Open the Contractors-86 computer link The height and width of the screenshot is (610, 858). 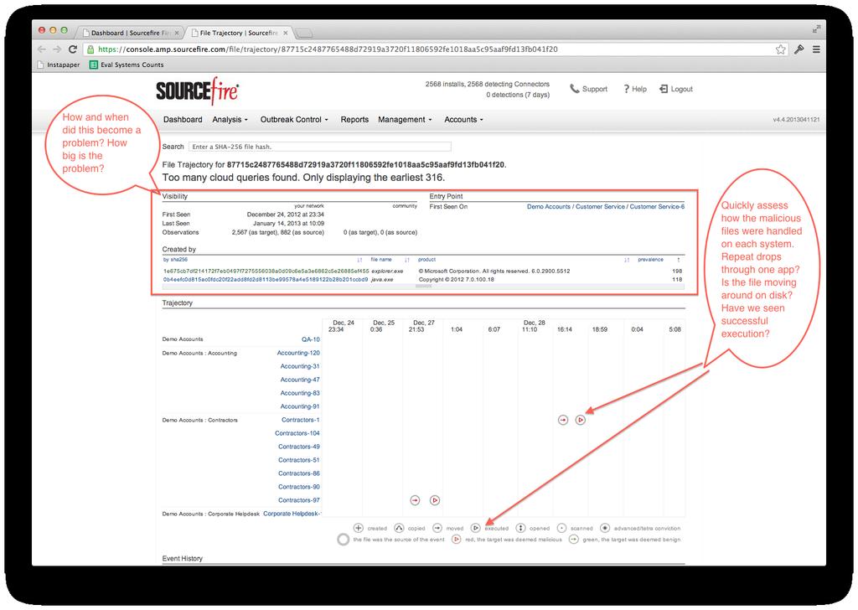coord(299,473)
